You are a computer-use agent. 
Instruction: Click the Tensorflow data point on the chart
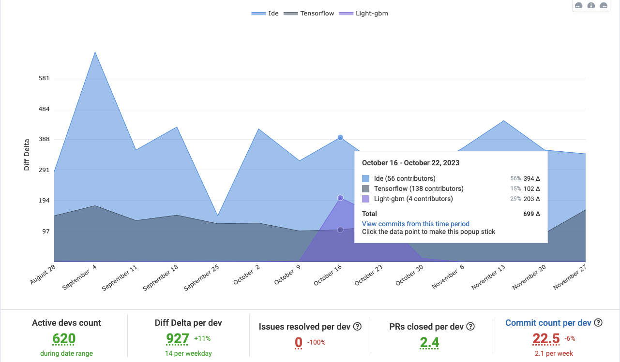[340, 230]
